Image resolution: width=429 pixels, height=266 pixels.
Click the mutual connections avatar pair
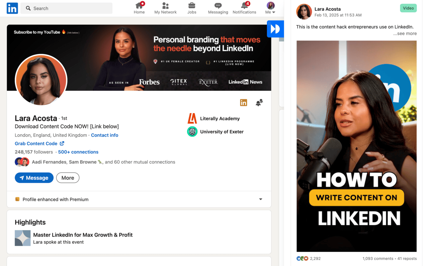[22, 162]
